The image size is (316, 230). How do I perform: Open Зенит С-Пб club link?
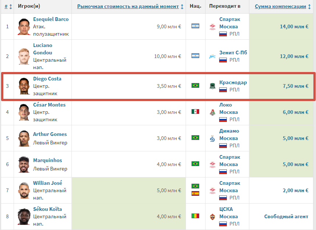click(x=233, y=53)
